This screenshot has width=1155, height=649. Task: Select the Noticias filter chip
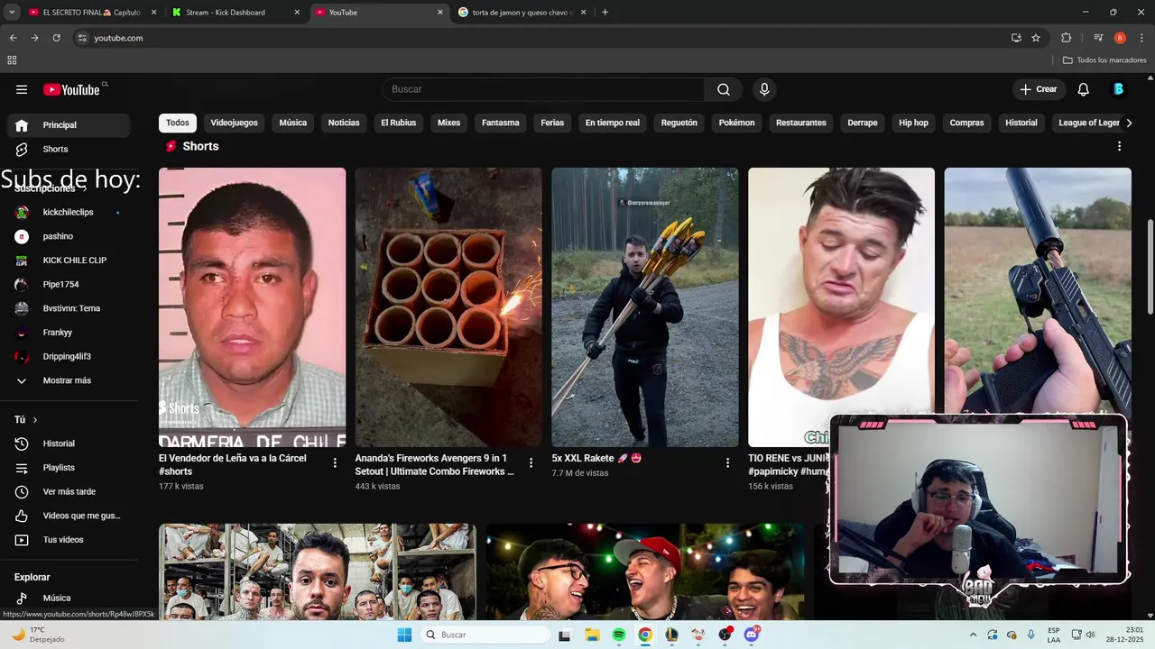click(x=344, y=123)
